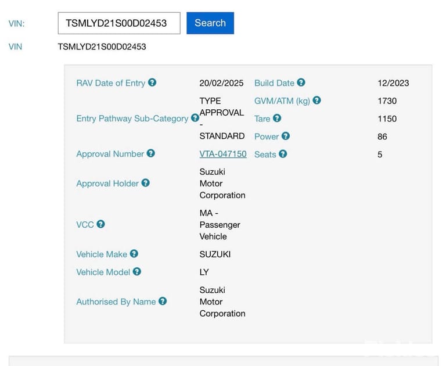
Task: Click help icon next to RAV Date of Entry
Action: coord(152,82)
